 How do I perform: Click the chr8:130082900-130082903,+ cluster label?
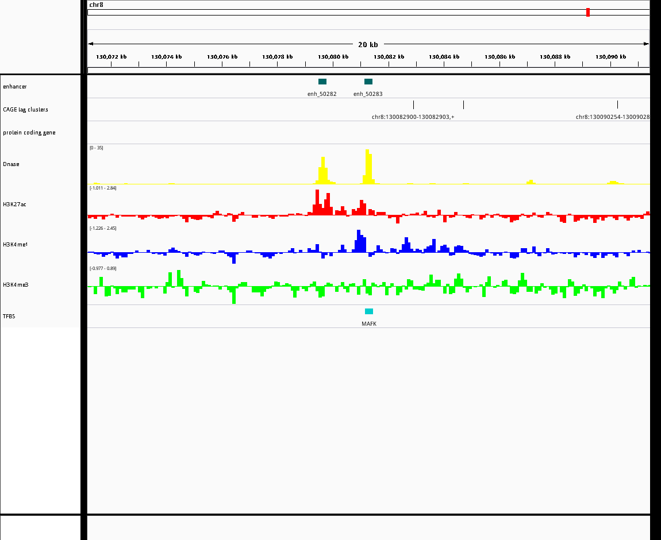(413, 117)
